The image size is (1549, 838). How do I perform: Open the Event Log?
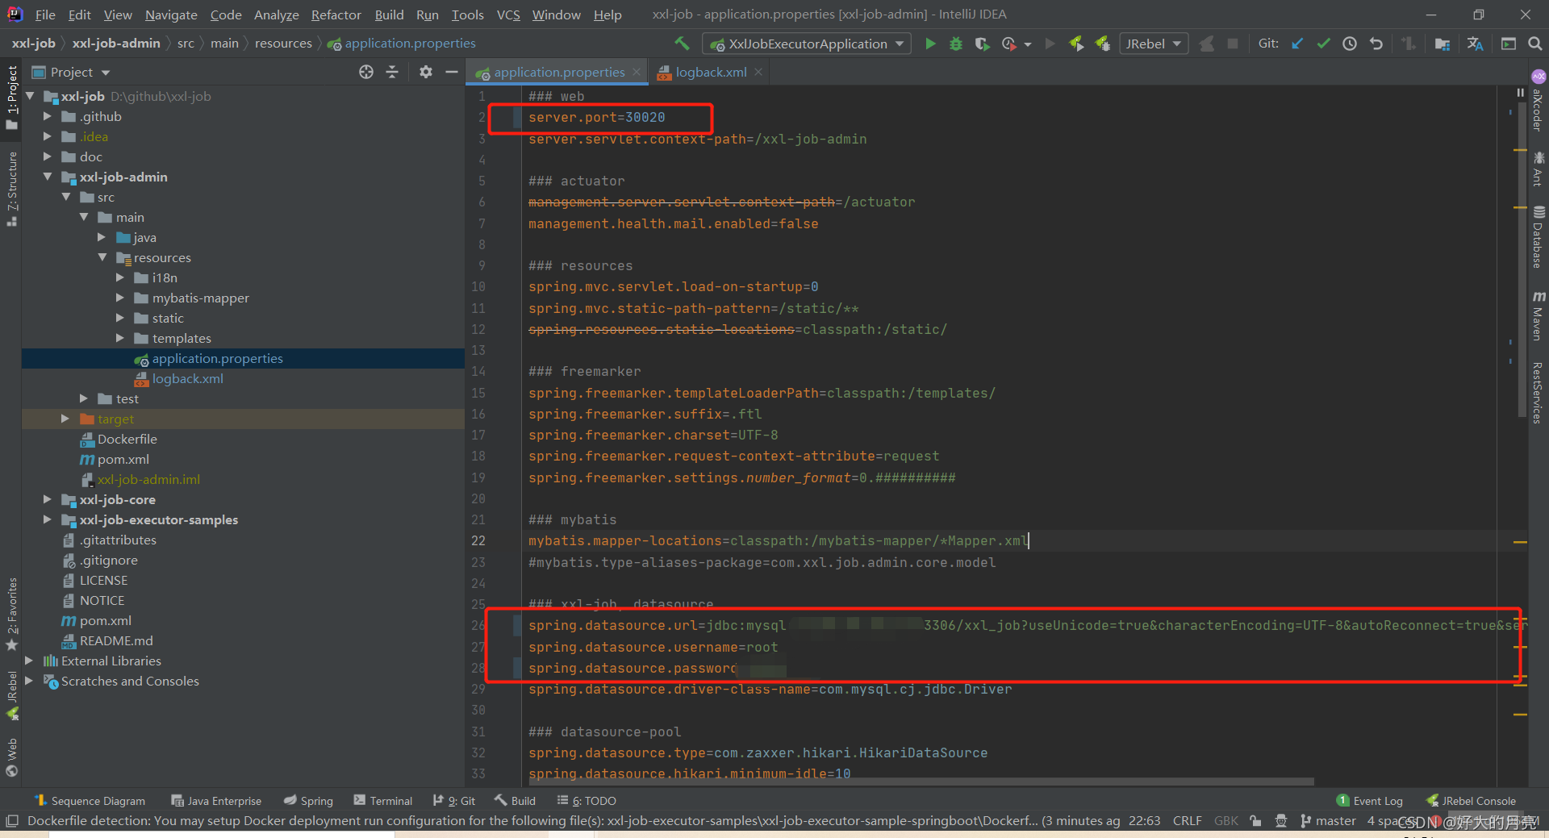(x=1370, y=801)
